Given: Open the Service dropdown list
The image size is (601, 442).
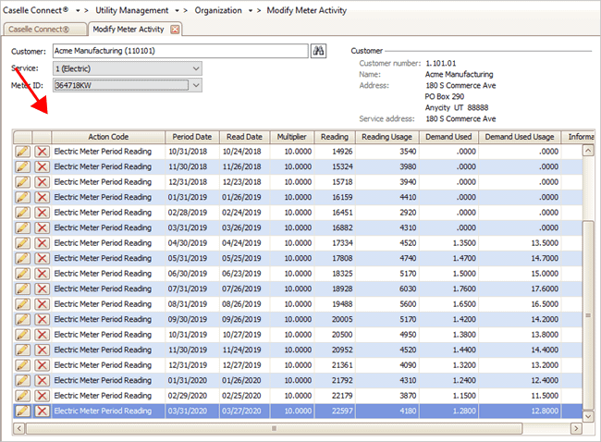Looking at the screenshot, I should pyautogui.click(x=195, y=68).
